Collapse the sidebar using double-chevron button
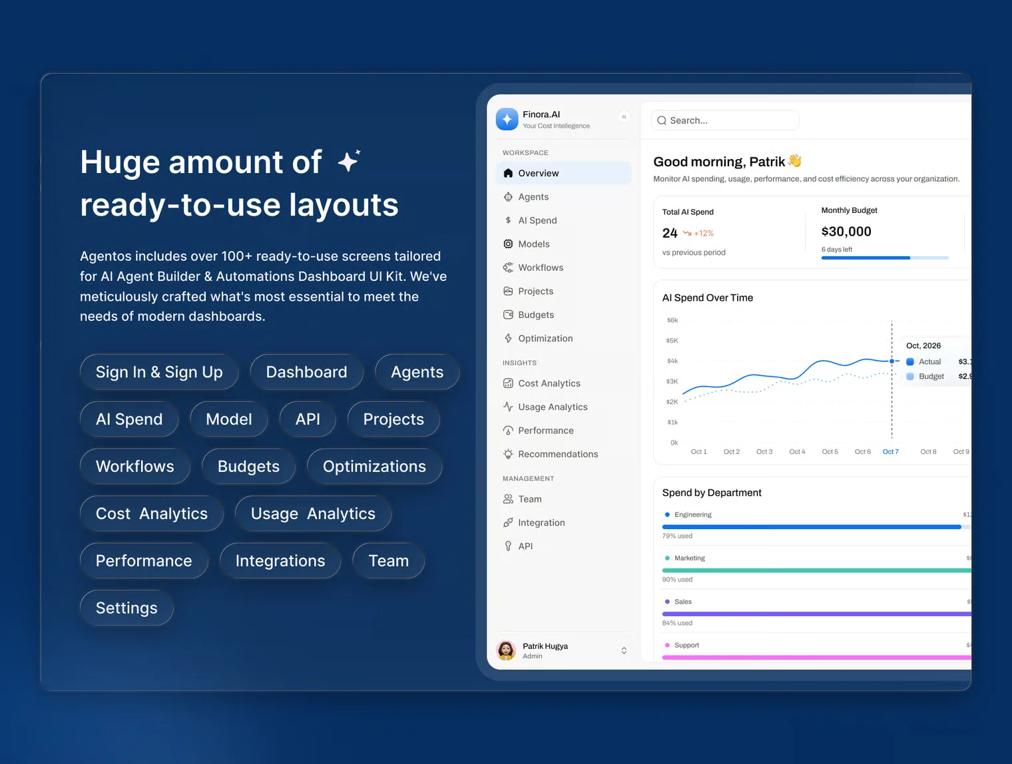 pos(624,117)
